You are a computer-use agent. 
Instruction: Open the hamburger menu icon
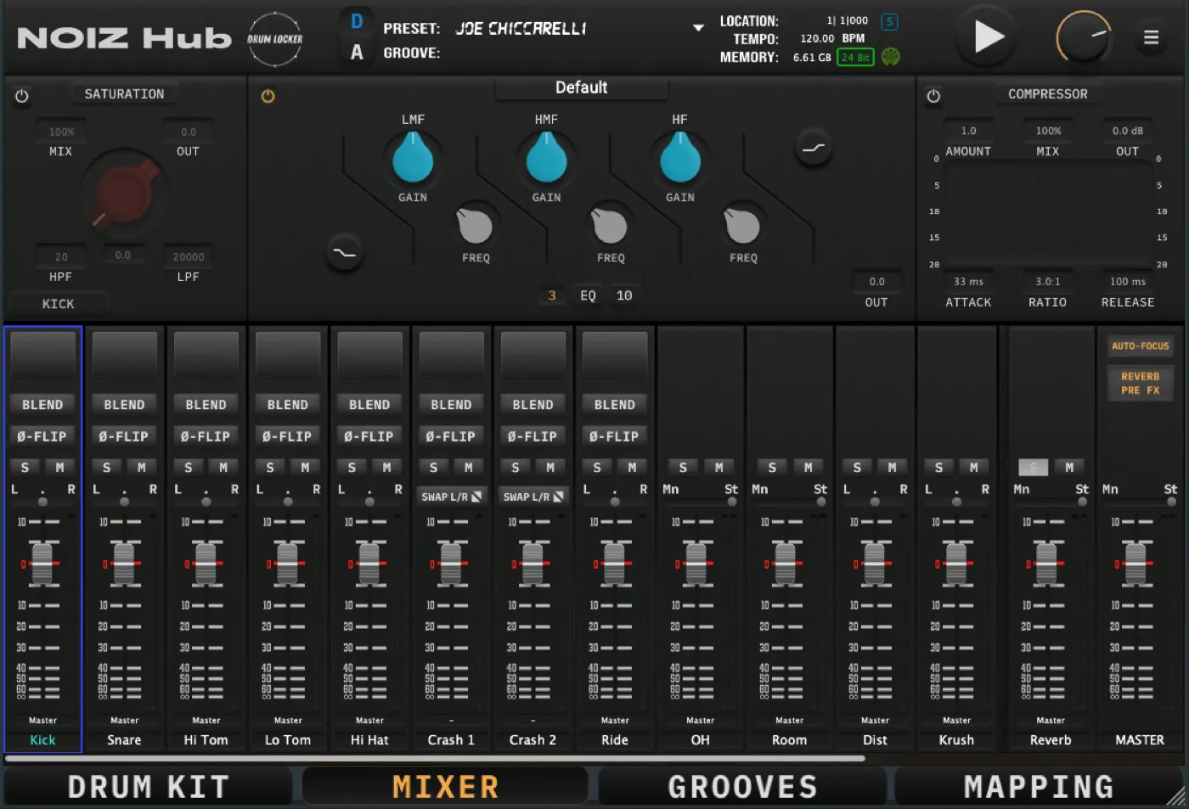[1152, 37]
